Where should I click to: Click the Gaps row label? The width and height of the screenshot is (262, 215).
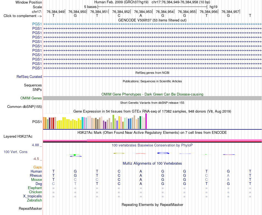tap(38, 167)
